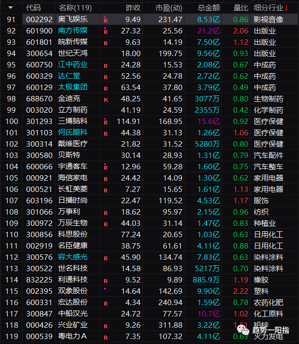Click R marker icon on 奥飞娱乐 row
The height and width of the screenshot is (344, 299).
point(106,20)
